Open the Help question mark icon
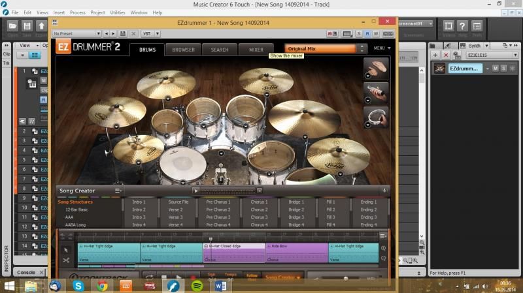 click(x=462, y=26)
